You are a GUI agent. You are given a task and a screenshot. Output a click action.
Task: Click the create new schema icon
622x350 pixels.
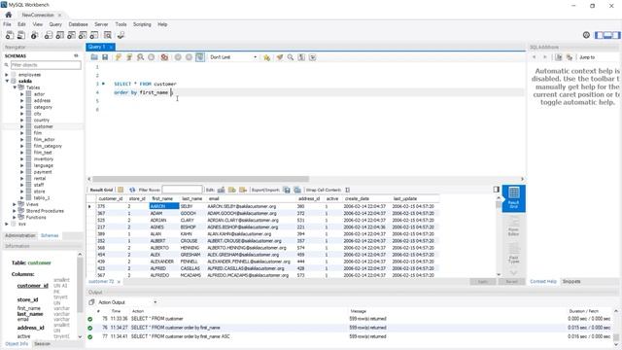tap(49, 35)
